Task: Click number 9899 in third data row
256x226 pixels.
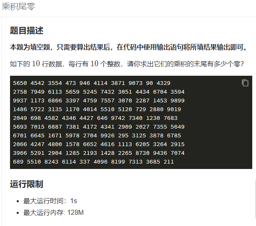Action: tap(178, 101)
